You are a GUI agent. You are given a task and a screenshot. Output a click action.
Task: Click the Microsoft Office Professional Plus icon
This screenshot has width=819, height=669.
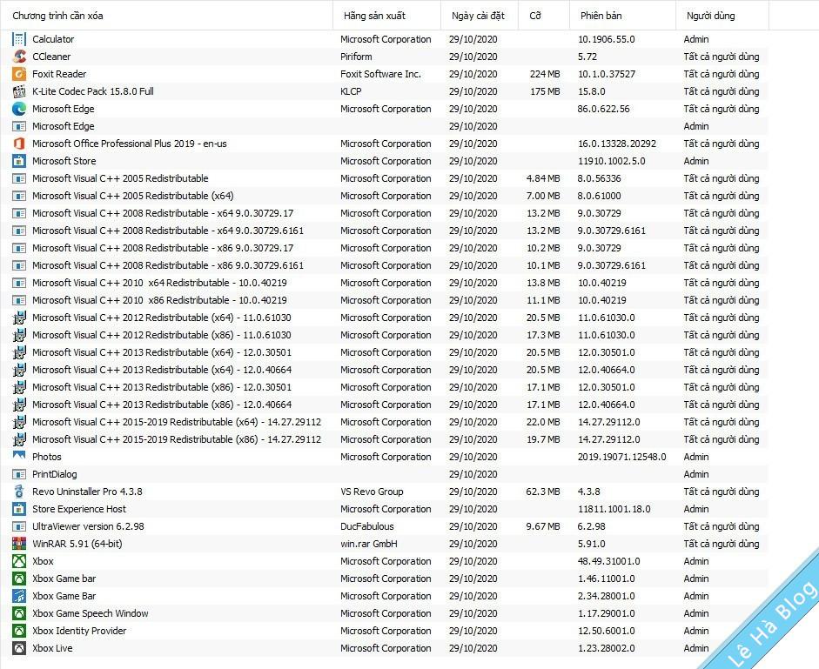[x=19, y=144]
